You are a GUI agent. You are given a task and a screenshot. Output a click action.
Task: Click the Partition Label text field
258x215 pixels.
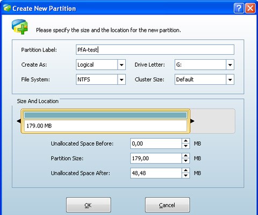(x=155, y=49)
